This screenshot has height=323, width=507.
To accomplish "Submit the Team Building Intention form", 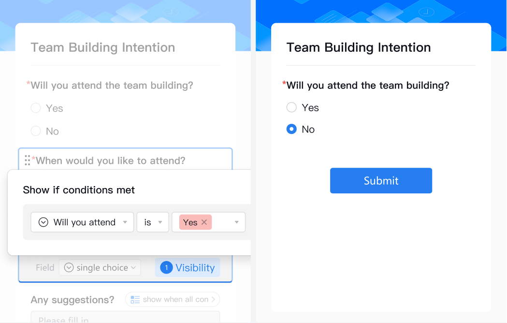I will pyautogui.click(x=381, y=180).
